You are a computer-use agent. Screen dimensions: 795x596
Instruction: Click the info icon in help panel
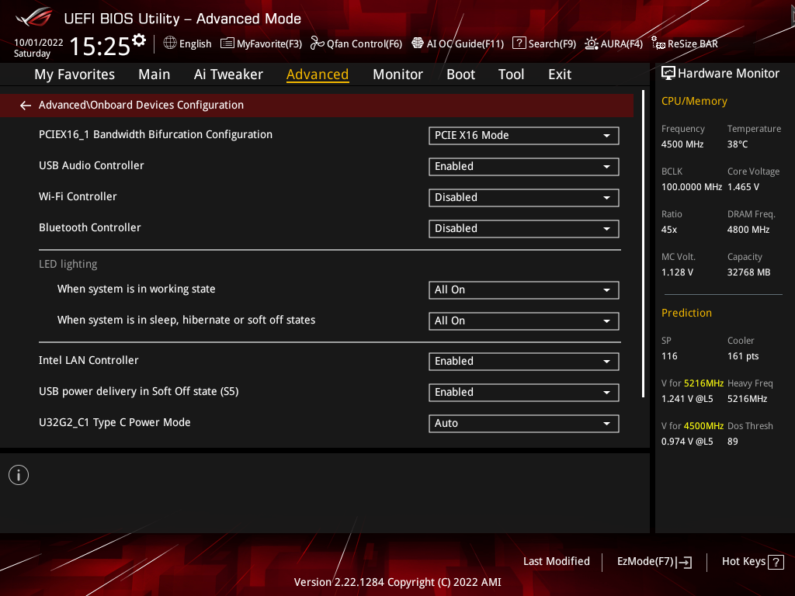19,475
